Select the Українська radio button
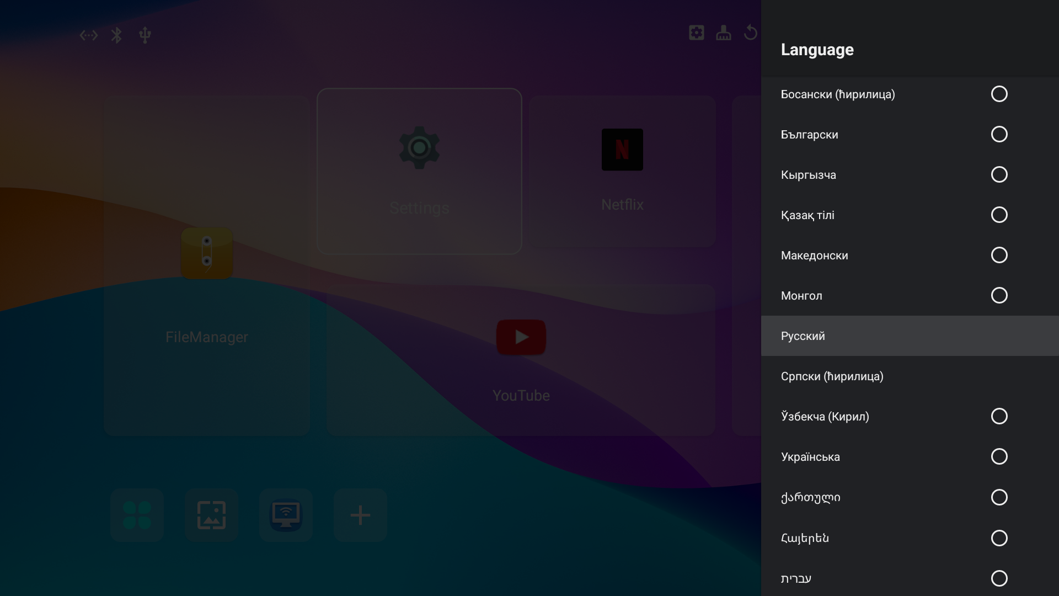 tap(999, 457)
